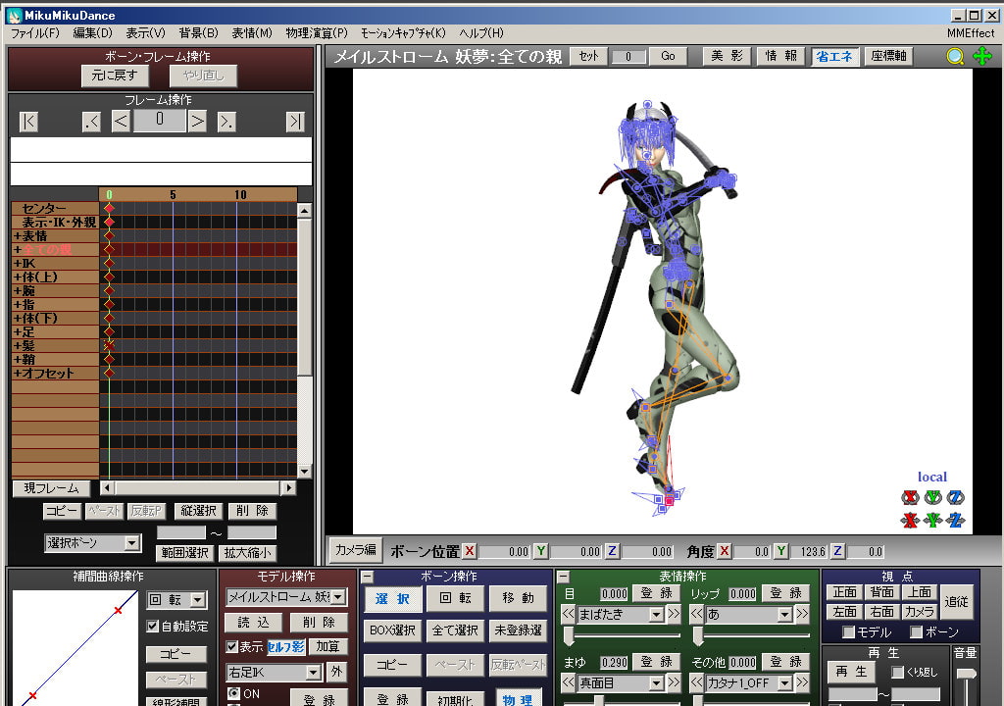Viewport: 1004px width, 706px height.
Task: Click the green move view cross icon
Action: pos(982,57)
